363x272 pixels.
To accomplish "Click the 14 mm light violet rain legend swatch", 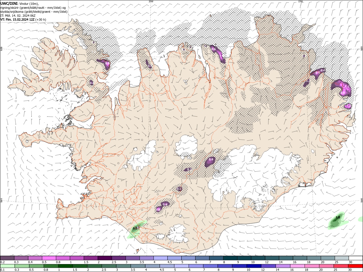I will coord(282,266).
